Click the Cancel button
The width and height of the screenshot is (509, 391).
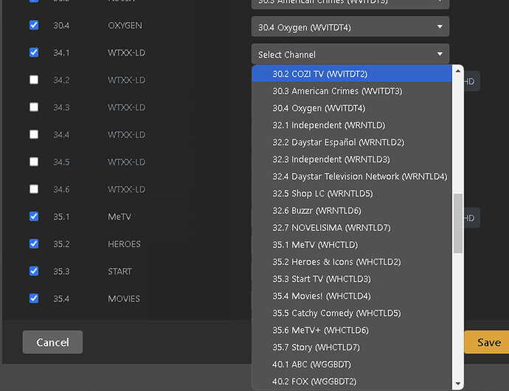52,342
